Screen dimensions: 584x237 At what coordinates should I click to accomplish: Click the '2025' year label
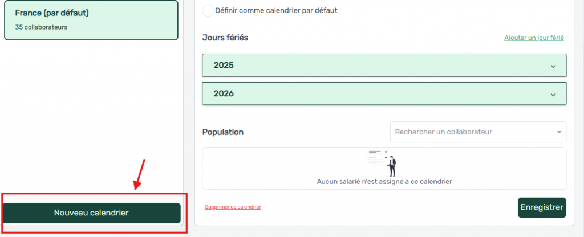224,66
